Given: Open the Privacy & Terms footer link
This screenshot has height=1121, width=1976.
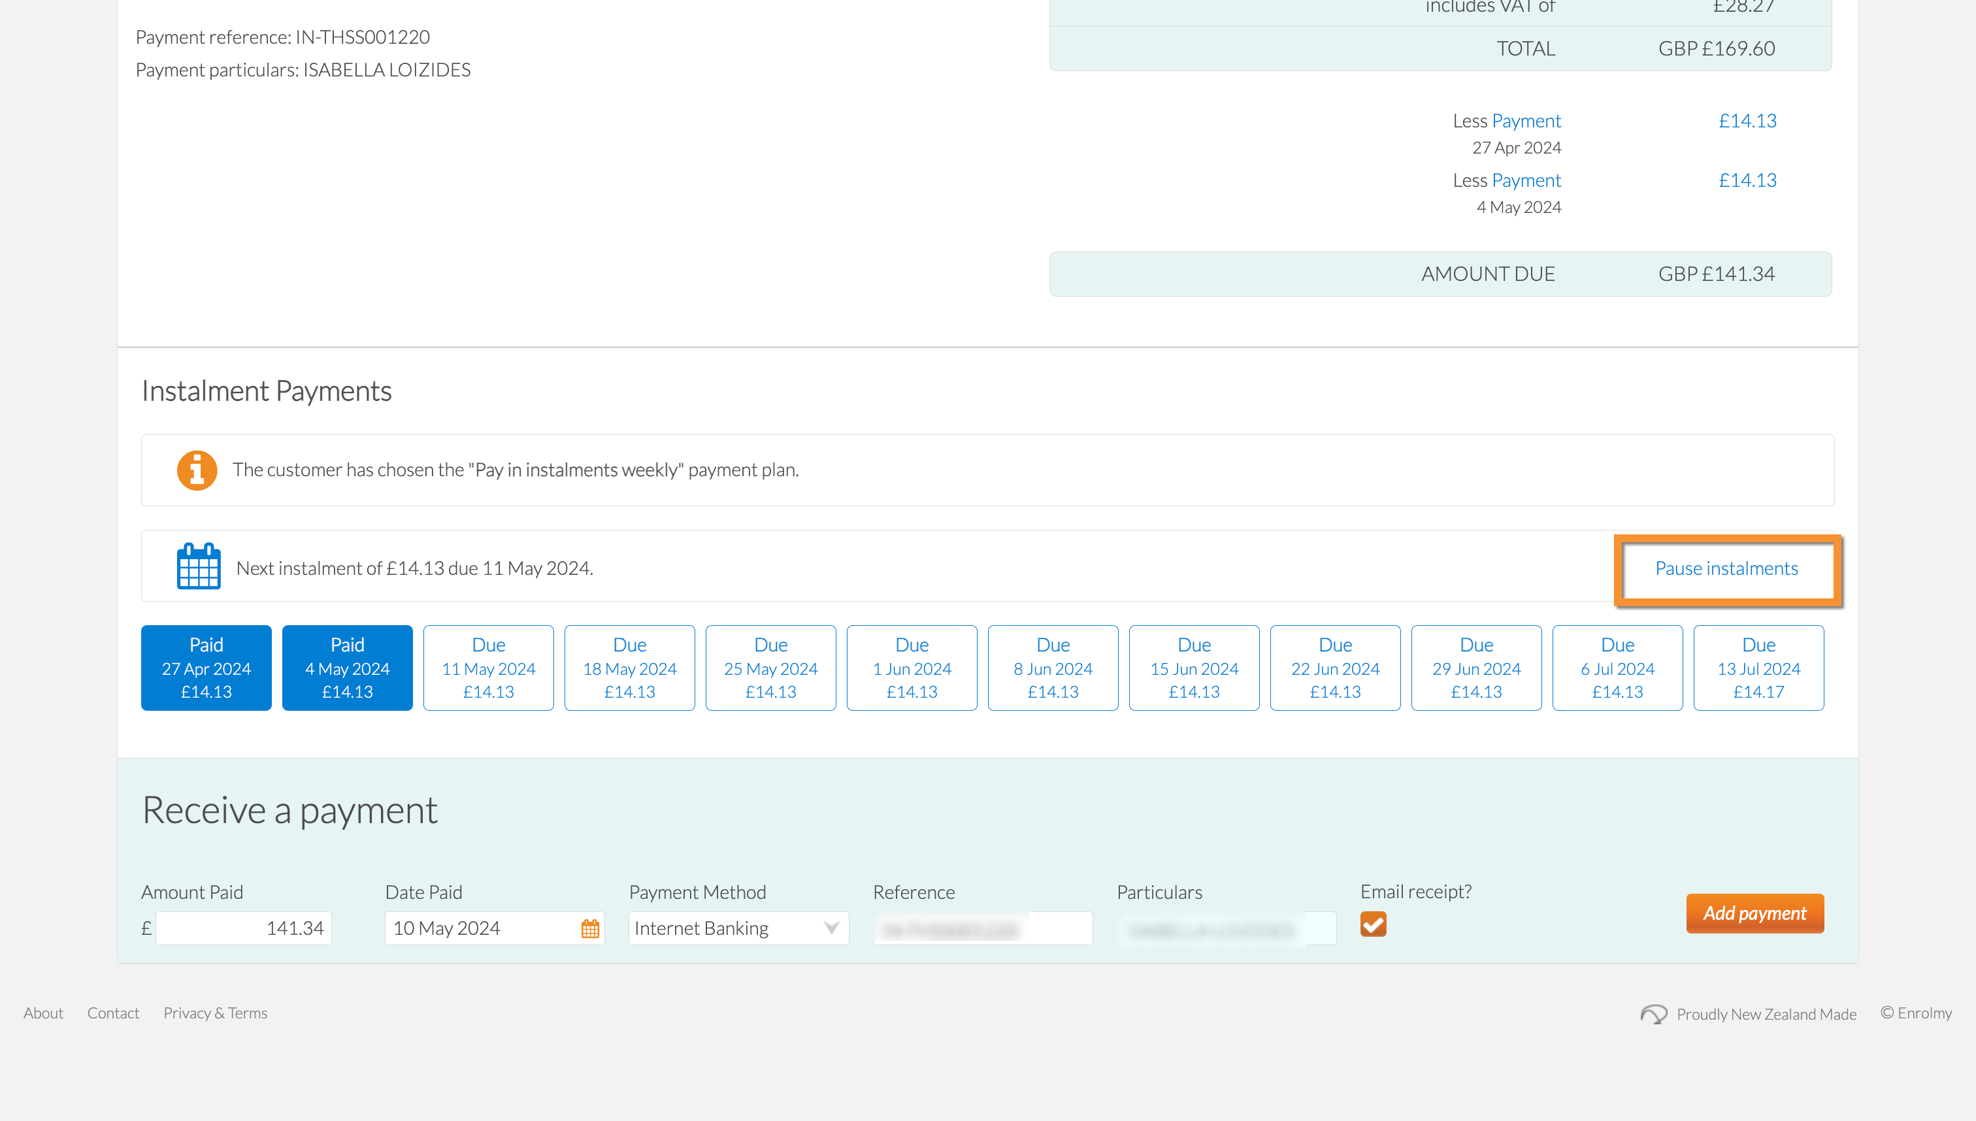Looking at the screenshot, I should point(215,1013).
